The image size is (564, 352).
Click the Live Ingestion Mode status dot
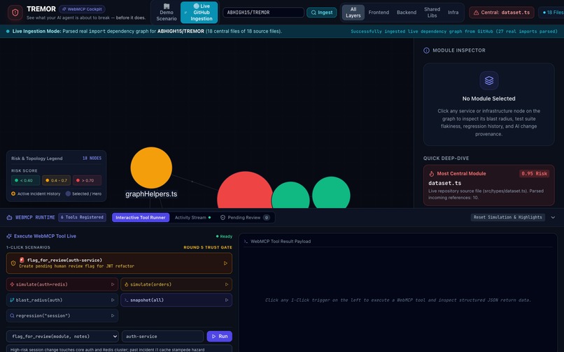pos(8,31)
